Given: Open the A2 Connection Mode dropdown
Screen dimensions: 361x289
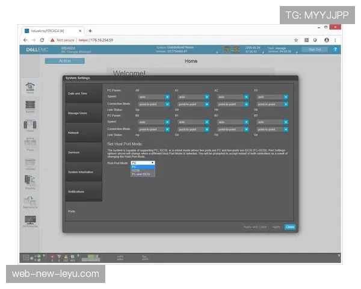Looking at the screenshot, I should [x=233, y=104].
